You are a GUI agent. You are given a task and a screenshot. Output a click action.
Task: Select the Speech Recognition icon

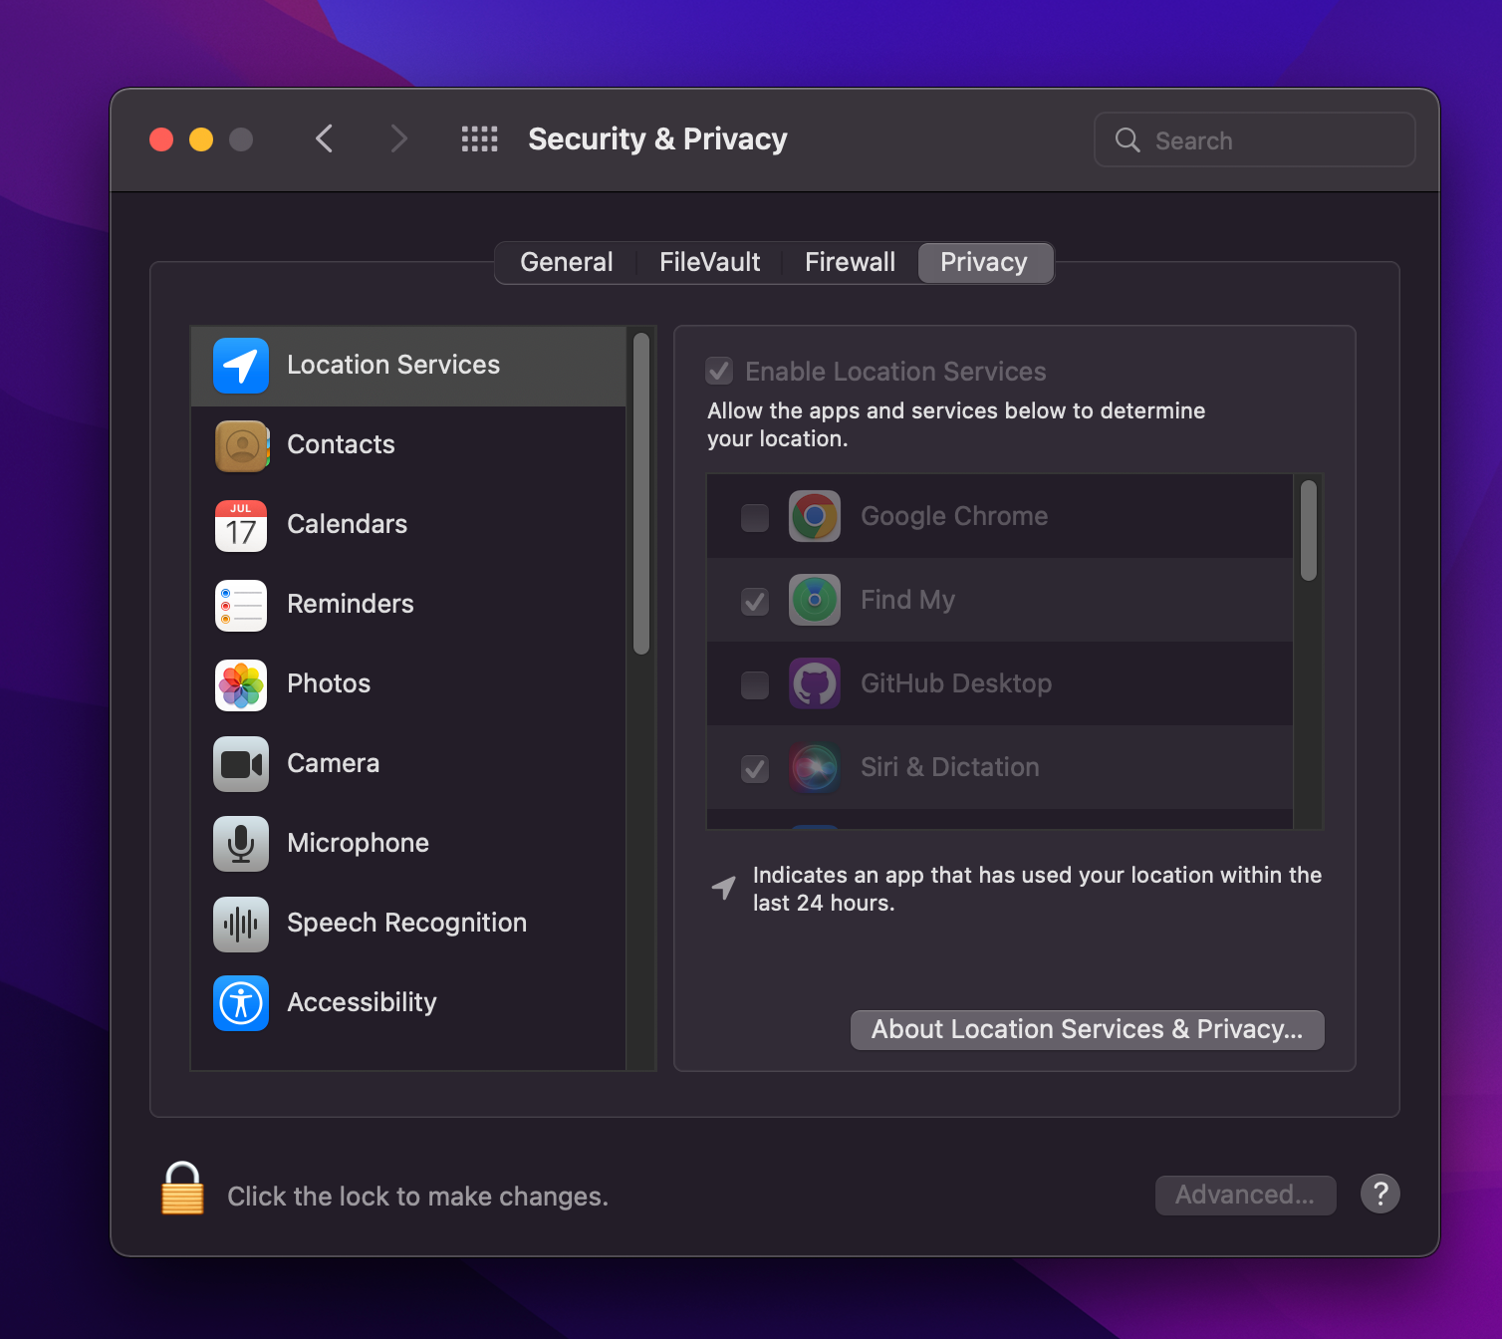pos(241,924)
